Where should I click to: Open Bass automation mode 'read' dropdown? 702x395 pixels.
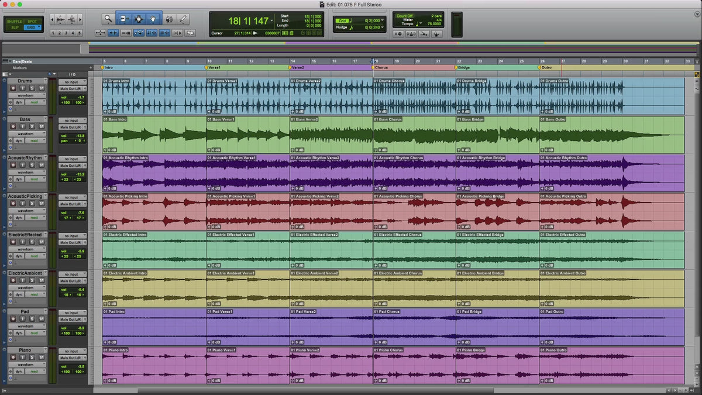(36, 140)
